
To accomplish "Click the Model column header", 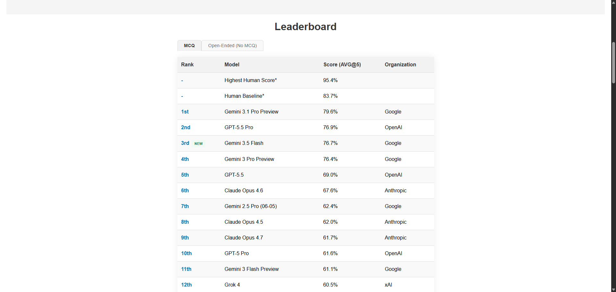I will (x=232, y=64).
